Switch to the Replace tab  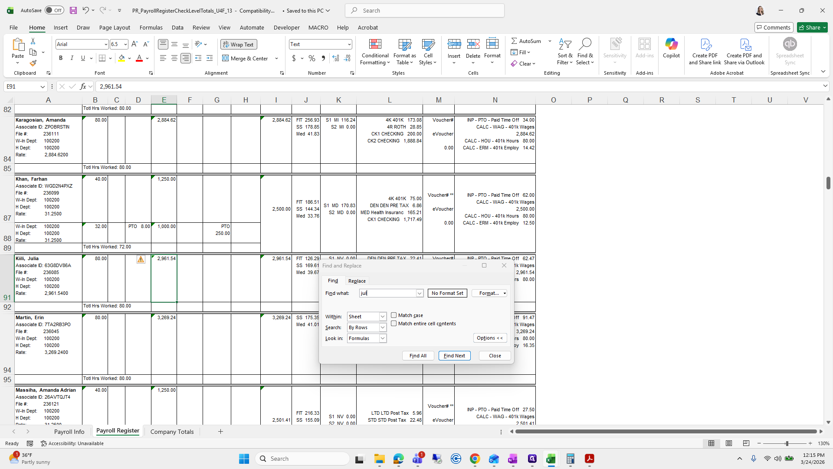(357, 281)
